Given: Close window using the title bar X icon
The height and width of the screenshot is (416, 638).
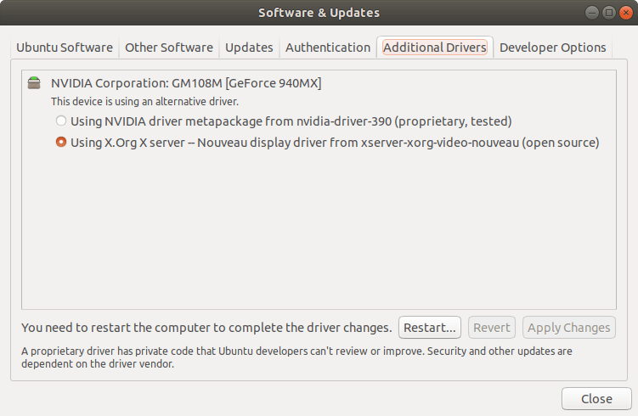Looking at the screenshot, I should 624,13.
